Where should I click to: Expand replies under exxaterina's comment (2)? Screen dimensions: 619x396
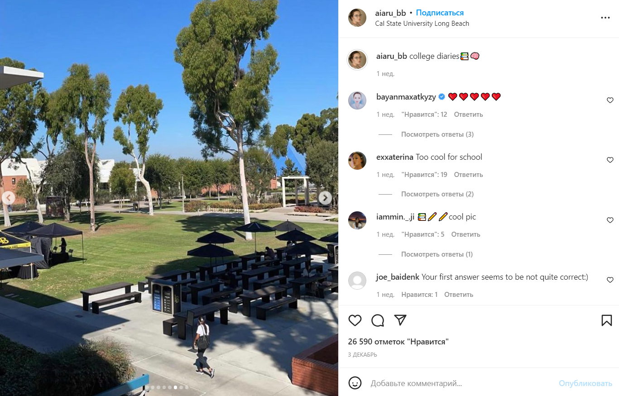(437, 194)
